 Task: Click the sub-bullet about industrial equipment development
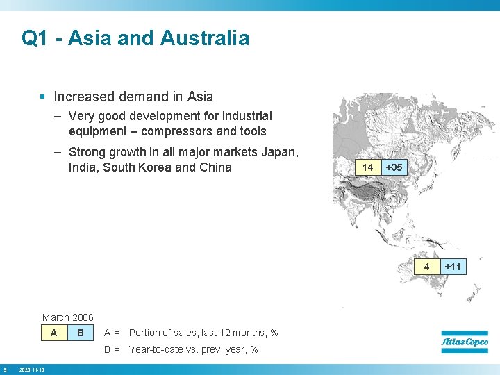coord(170,124)
